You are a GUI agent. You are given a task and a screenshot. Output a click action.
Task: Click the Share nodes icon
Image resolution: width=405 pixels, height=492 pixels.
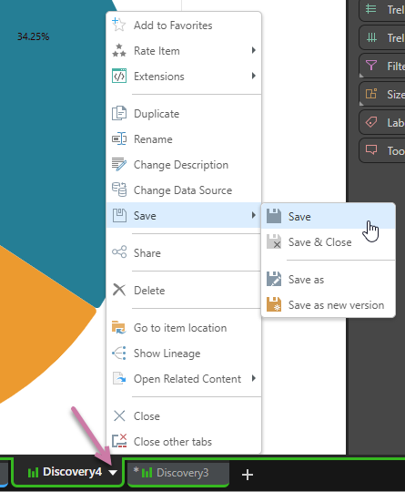(119, 252)
